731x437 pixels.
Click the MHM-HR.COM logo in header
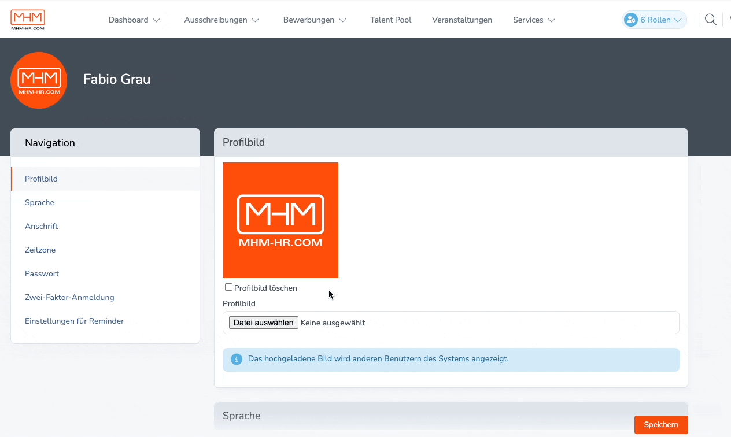pos(27,20)
